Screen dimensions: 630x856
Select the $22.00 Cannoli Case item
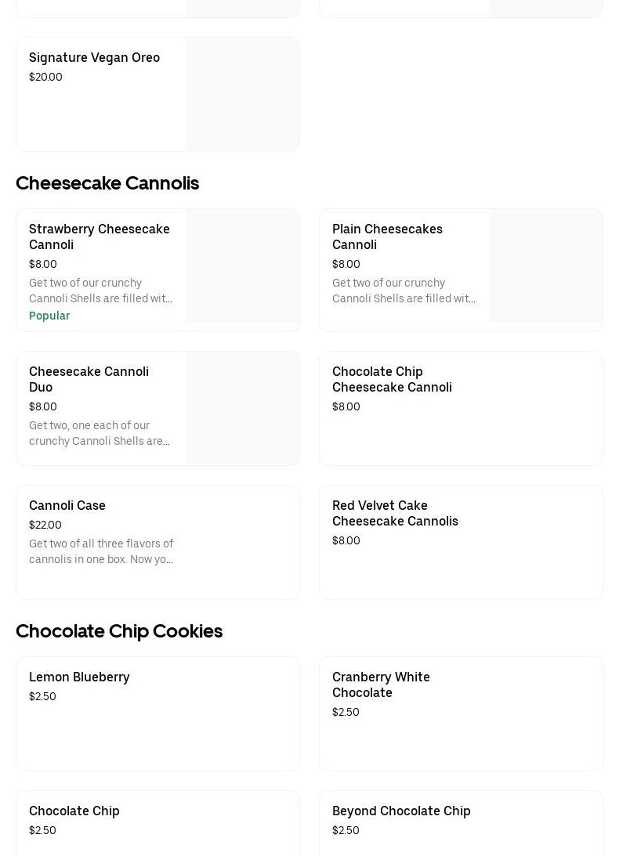click(x=67, y=506)
